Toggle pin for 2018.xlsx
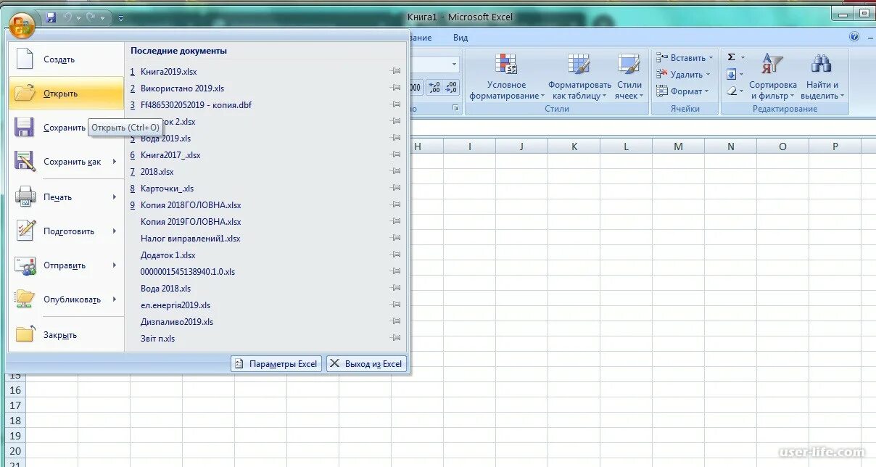Viewport: 876px width, 467px height. 396,171
